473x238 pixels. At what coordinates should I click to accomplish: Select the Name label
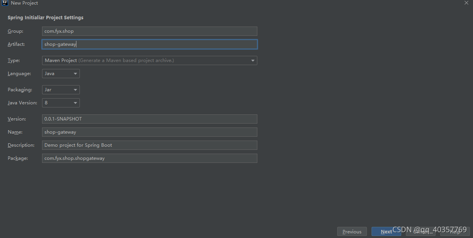[15, 132]
